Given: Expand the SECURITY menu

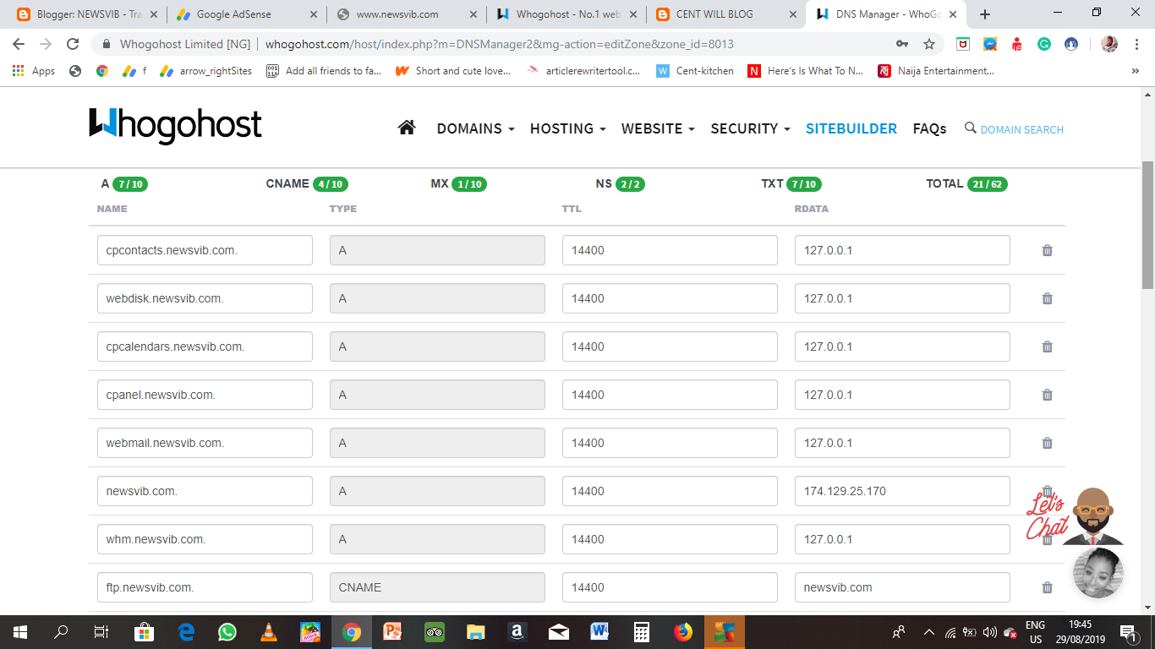Looking at the screenshot, I should tap(750, 128).
